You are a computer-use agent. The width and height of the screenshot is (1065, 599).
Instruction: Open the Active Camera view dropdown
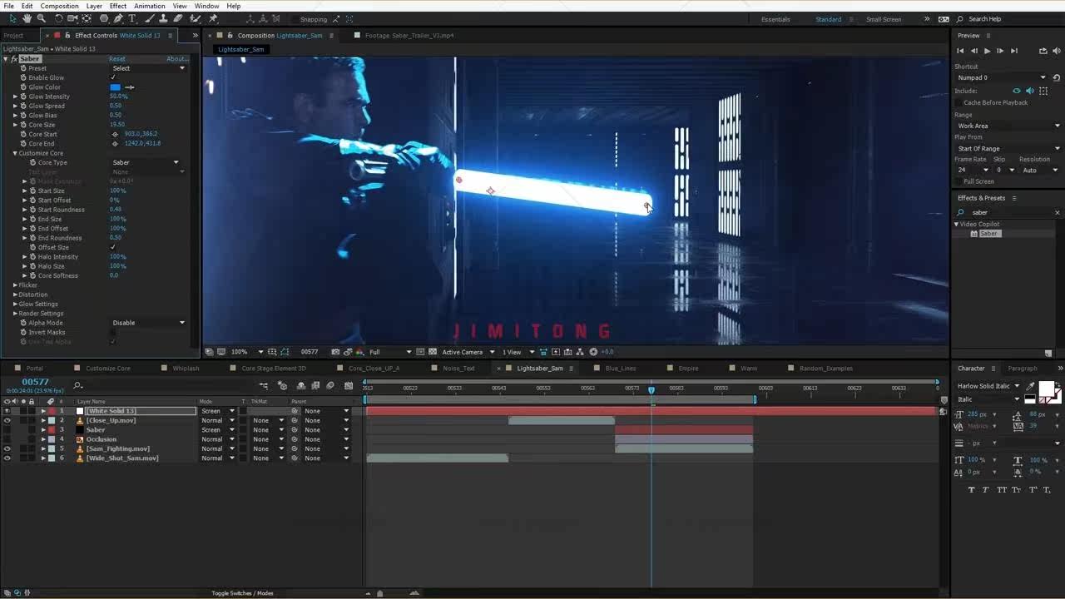[467, 352]
